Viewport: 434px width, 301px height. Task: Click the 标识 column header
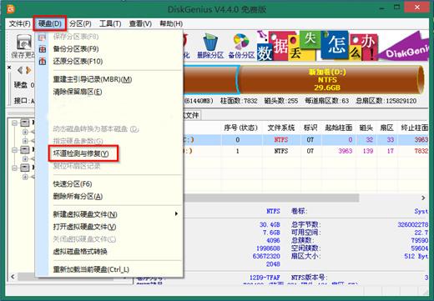click(310, 128)
